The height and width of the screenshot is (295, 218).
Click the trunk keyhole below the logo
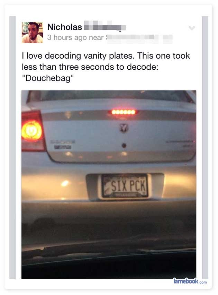124,146
